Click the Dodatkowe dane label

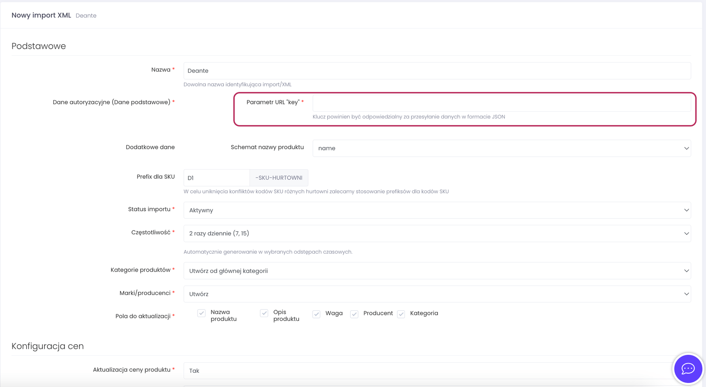[150, 147]
